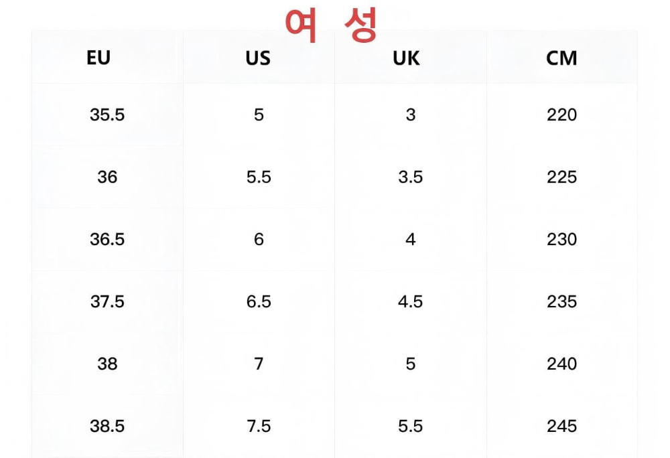Click the UK column header
This screenshot has height=458, width=670.
coord(407,58)
